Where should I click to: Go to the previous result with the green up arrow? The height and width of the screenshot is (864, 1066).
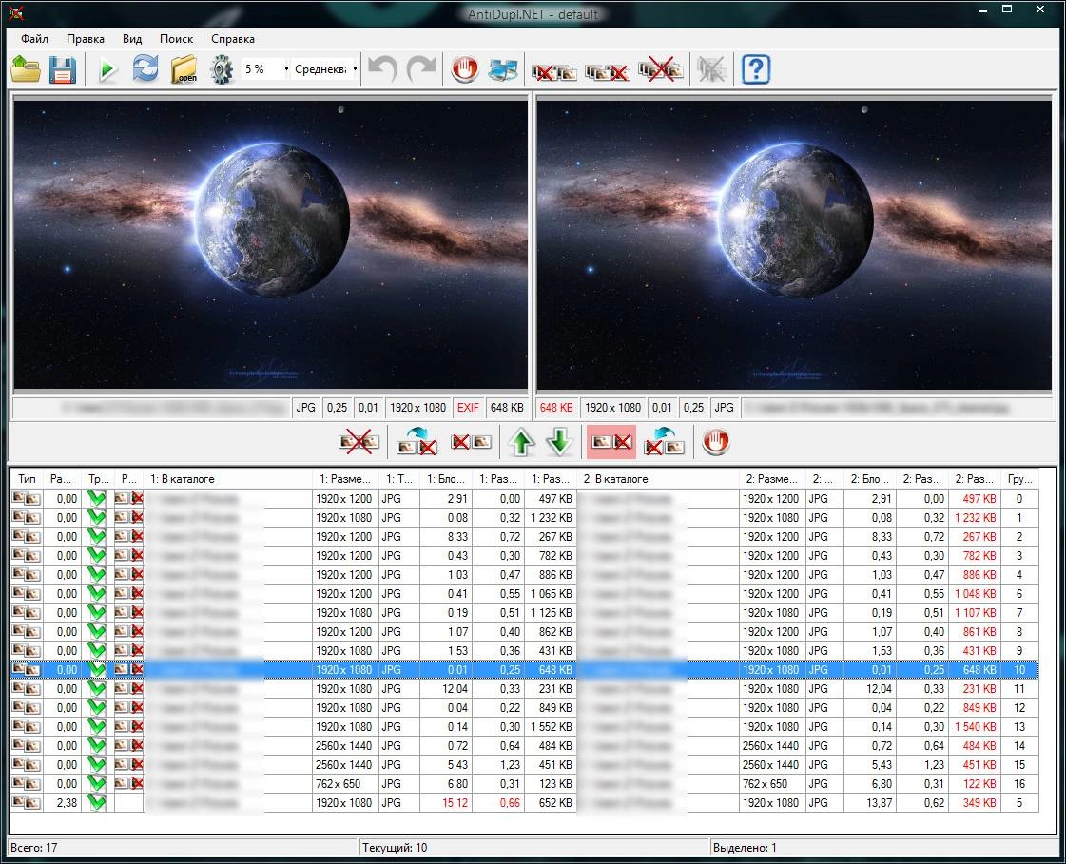[521, 442]
